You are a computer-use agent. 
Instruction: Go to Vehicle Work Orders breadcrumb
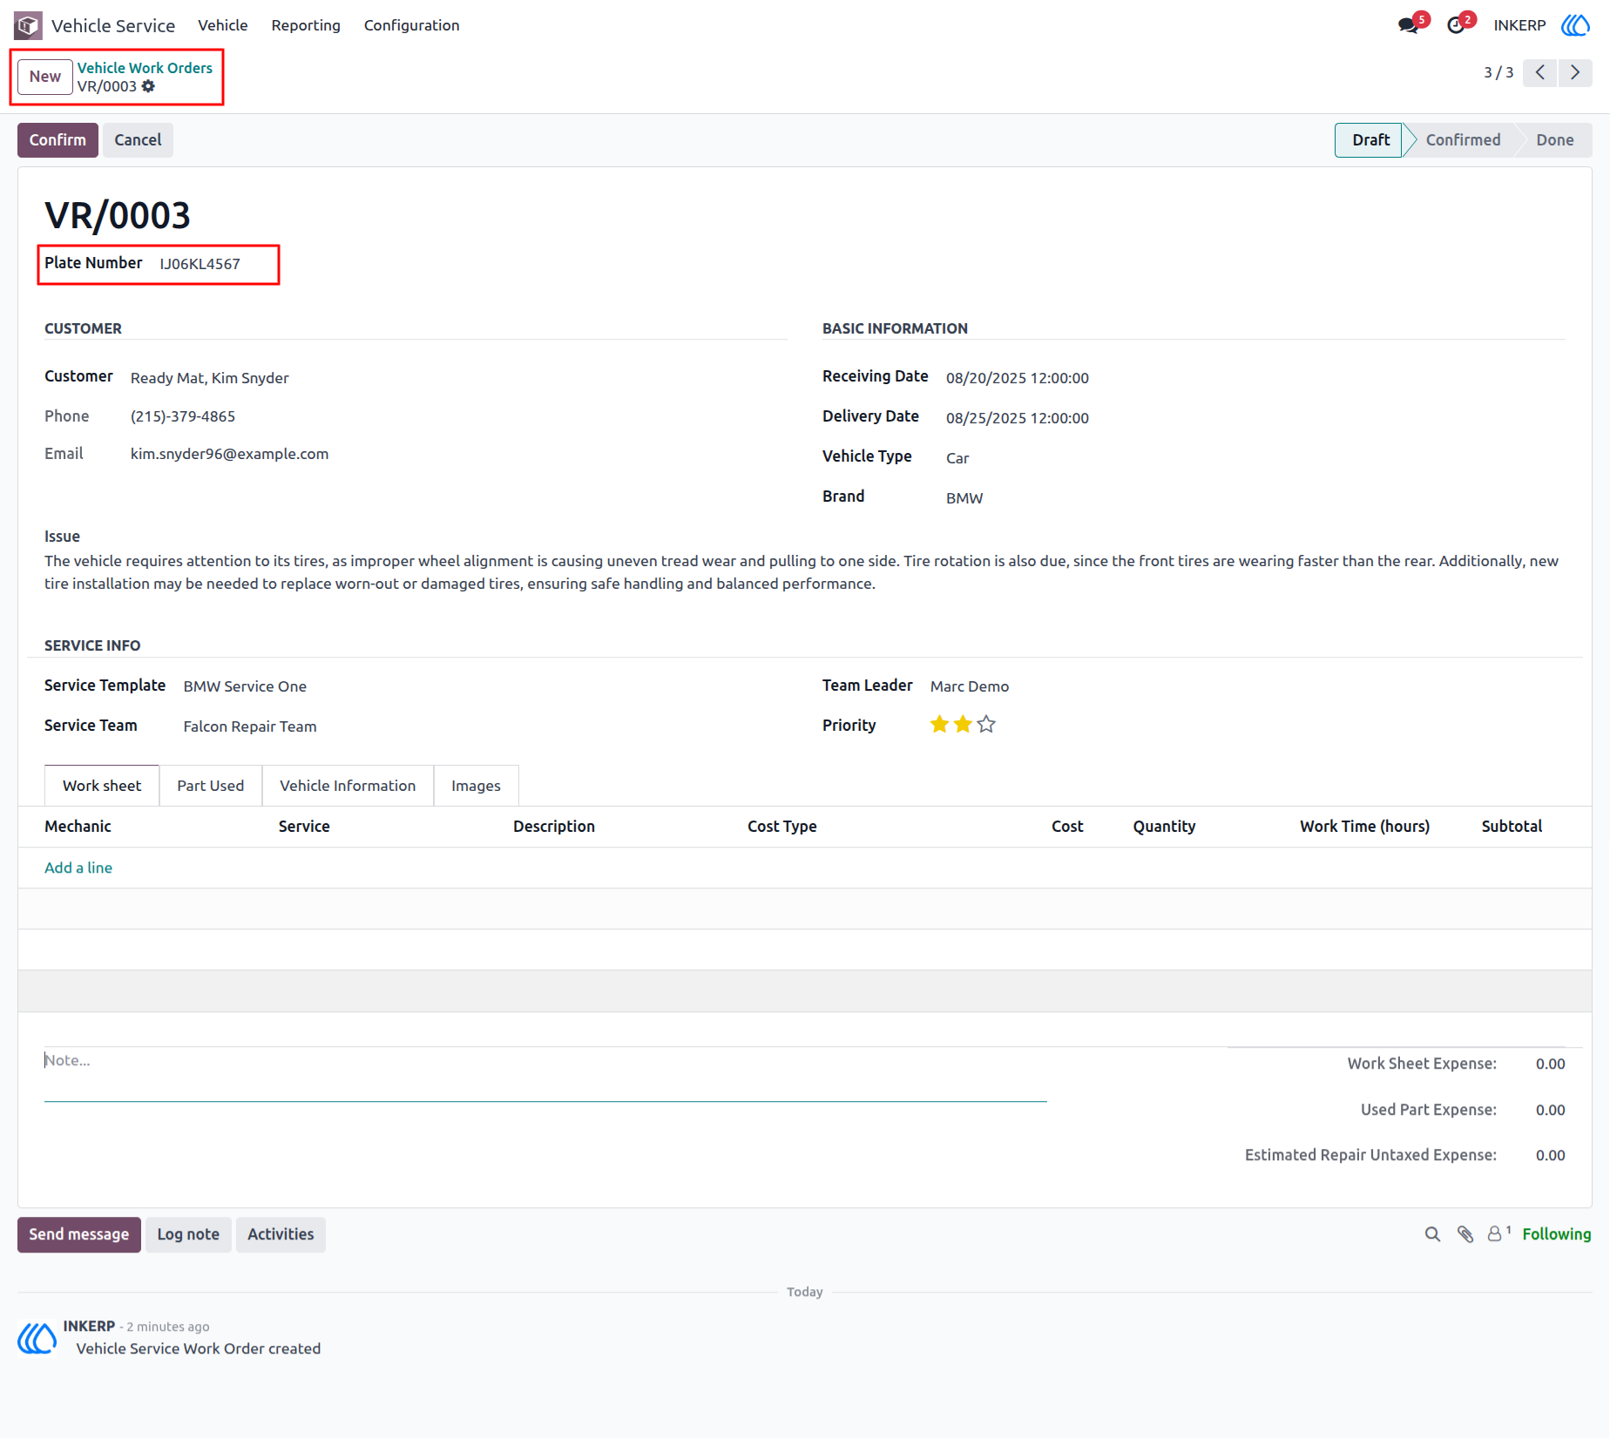point(145,68)
